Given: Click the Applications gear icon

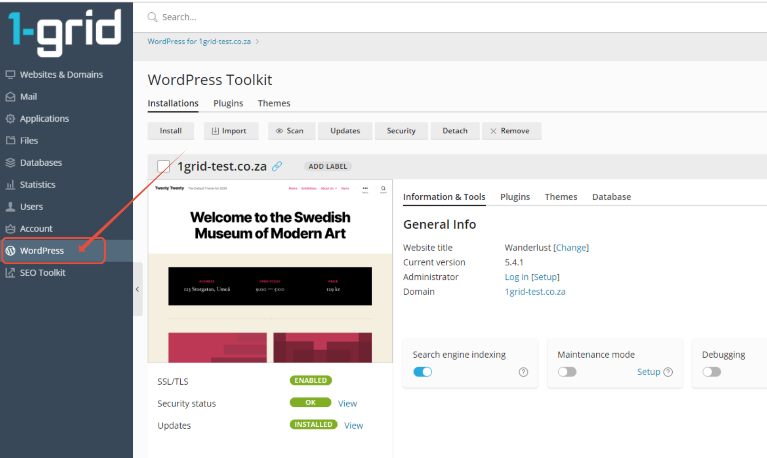Looking at the screenshot, I should tap(10, 118).
